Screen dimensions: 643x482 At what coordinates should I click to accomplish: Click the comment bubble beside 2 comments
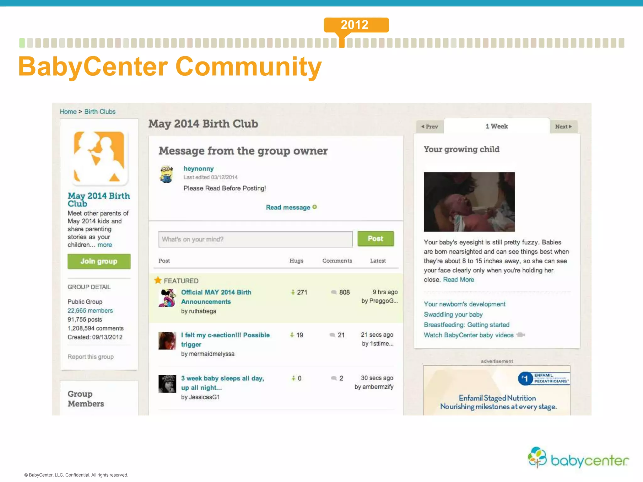(334, 378)
